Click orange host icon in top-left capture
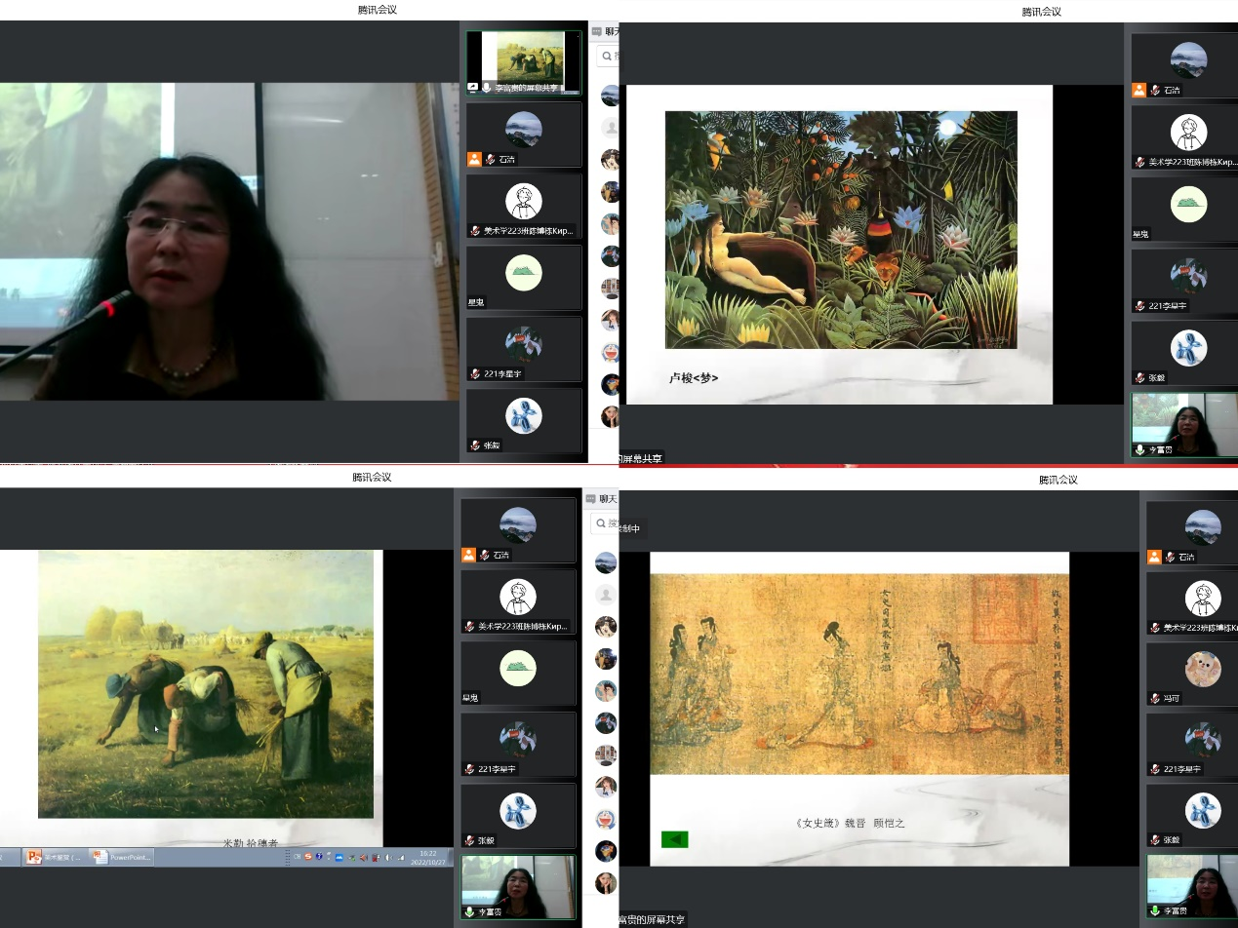 pyautogui.click(x=474, y=159)
